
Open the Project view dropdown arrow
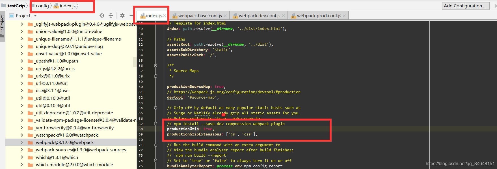click(x=35, y=16)
